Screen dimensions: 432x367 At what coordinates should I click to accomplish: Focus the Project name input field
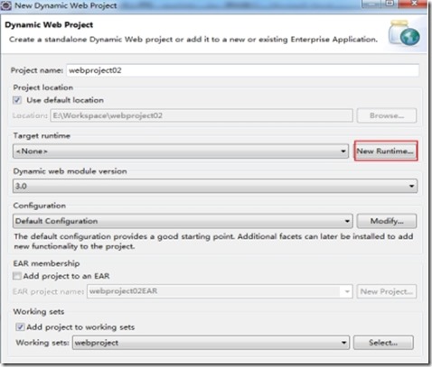[242, 70]
